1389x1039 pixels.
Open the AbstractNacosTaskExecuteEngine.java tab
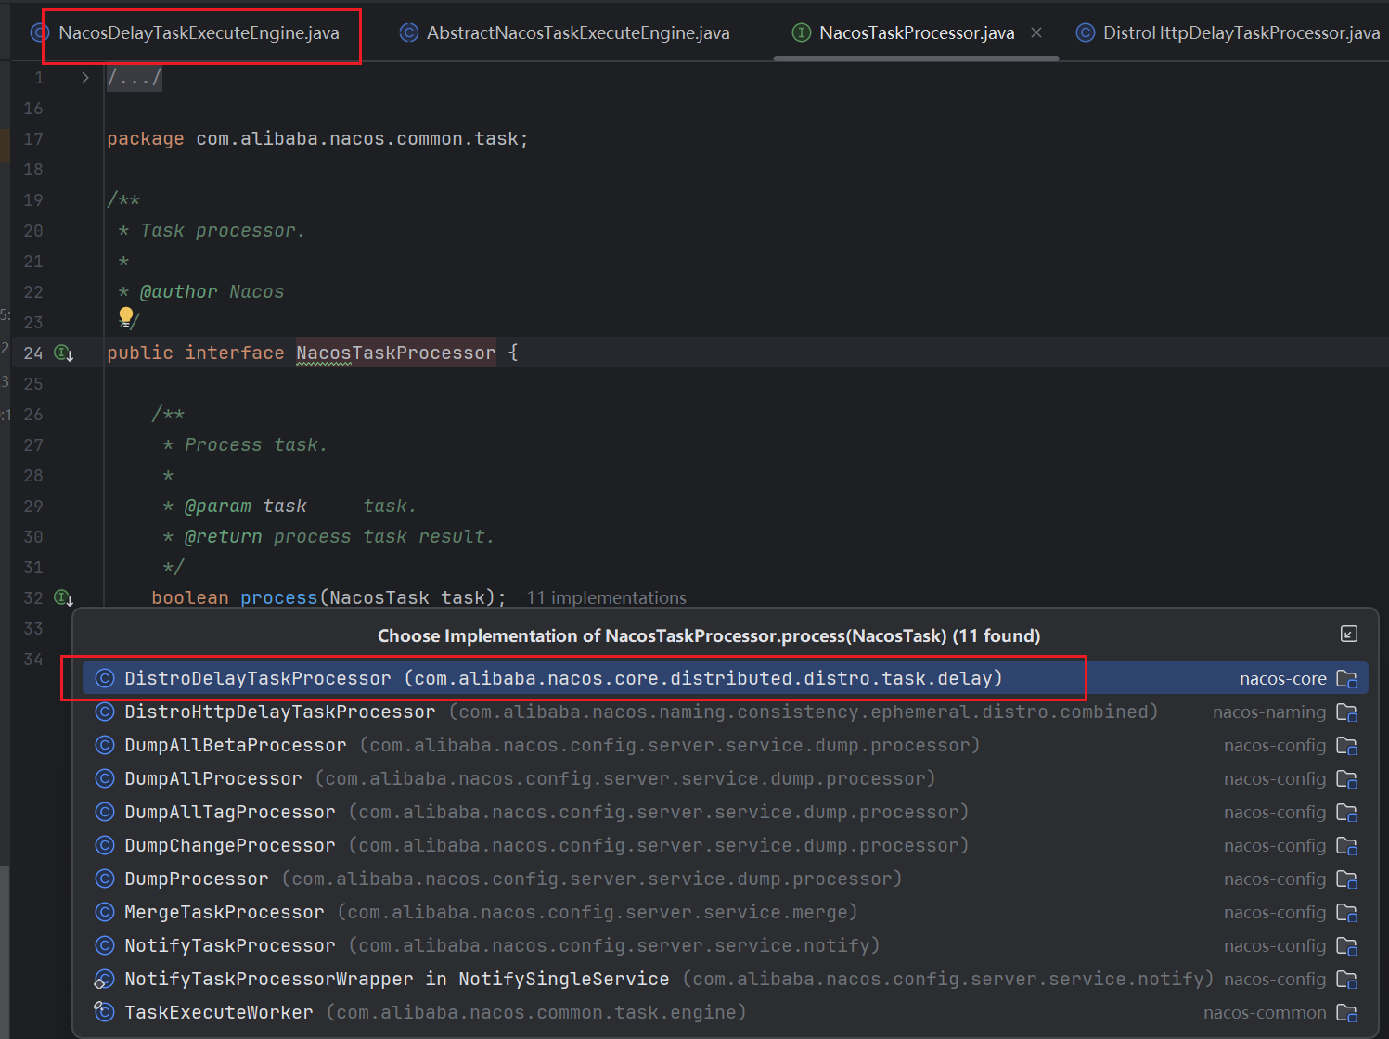click(x=577, y=33)
